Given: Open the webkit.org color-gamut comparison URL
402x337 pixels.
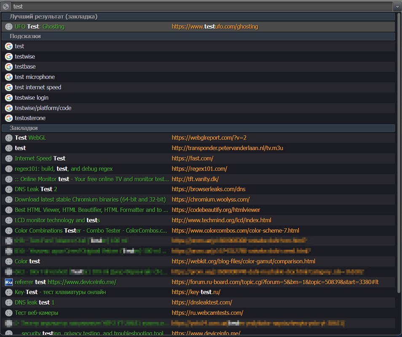Looking at the screenshot, I should pos(244,262).
